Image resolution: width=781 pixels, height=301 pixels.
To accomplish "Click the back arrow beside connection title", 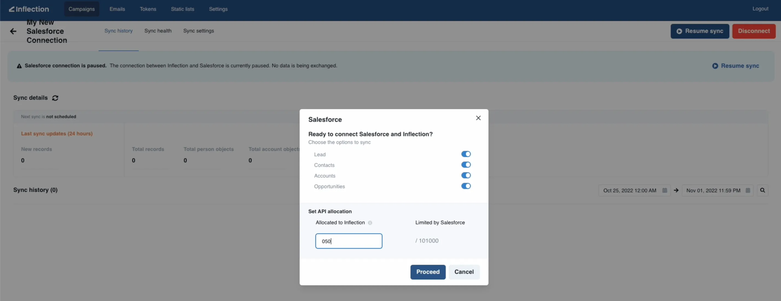I will click(x=13, y=31).
